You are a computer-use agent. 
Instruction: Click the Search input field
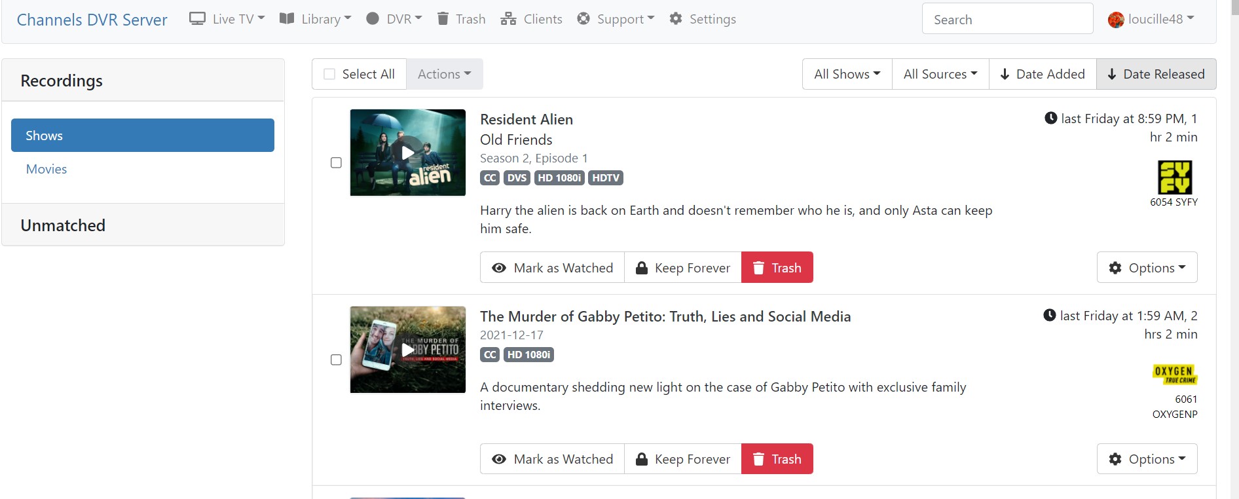(1007, 19)
